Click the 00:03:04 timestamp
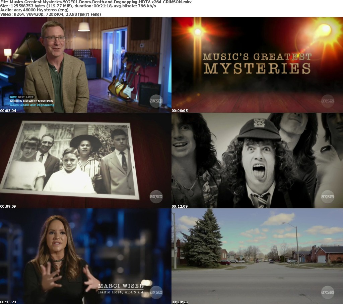The image size is (343, 304). click(x=8, y=111)
